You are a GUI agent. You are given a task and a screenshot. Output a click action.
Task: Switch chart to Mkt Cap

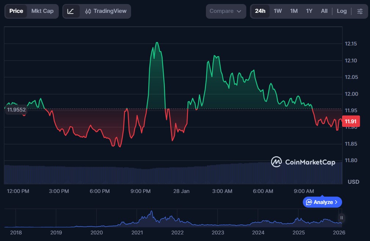point(42,11)
